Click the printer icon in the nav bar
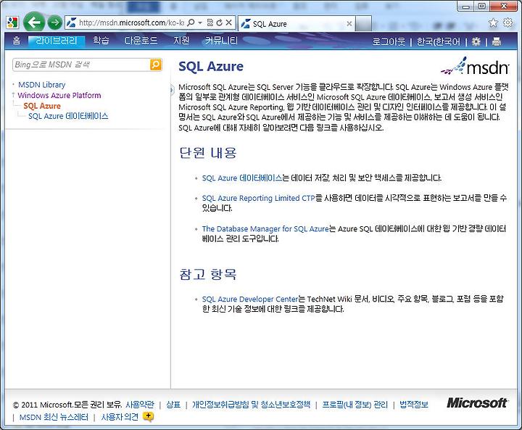522x430 pixels. click(x=497, y=41)
